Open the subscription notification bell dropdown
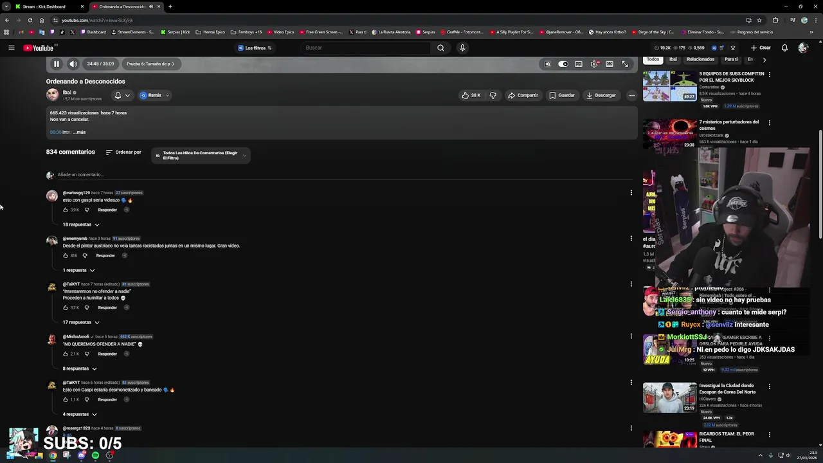Image resolution: width=823 pixels, height=463 pixels. [x=122, y=95]
